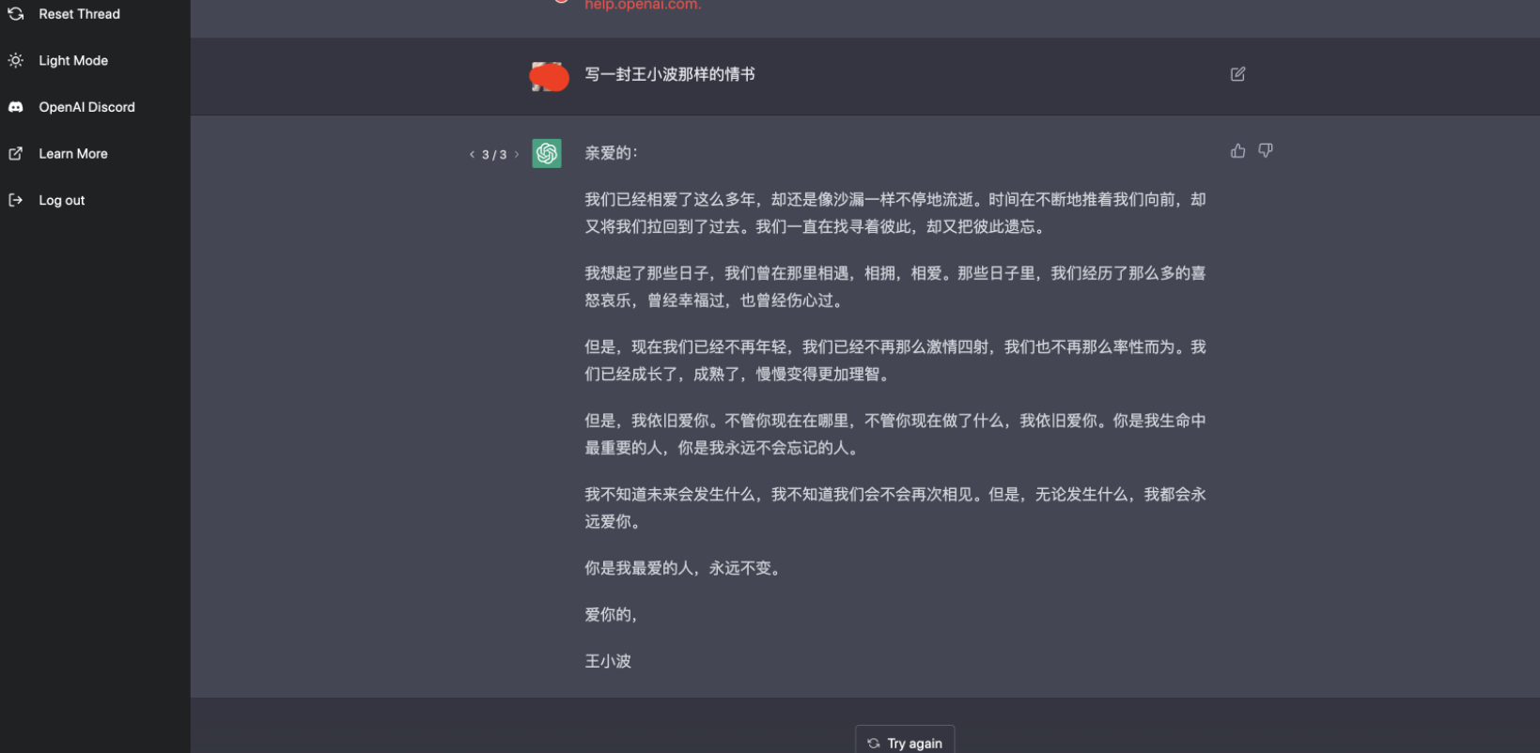Give the response a thumbs down
The width and height of the screenshot is (1540, 753).
click(1266, 151)
